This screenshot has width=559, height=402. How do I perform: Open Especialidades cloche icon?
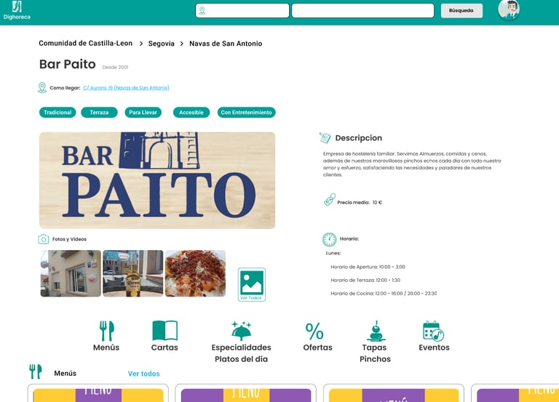[242, 331]
